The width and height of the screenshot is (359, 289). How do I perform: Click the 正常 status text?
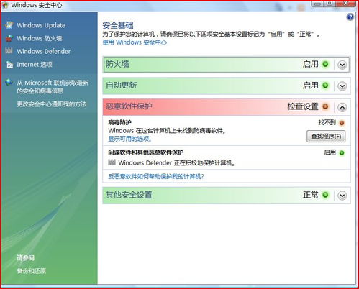point(311,195)
